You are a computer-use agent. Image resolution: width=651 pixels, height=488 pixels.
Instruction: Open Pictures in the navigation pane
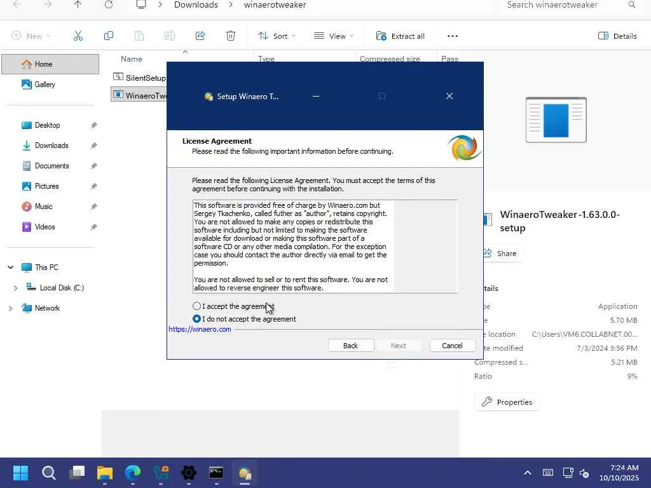coord(46,186)
